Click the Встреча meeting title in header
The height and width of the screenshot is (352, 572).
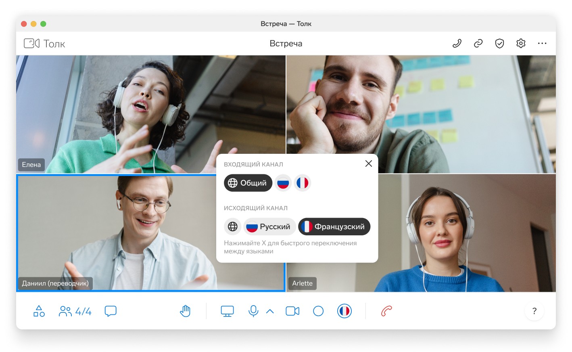[286, 44]
